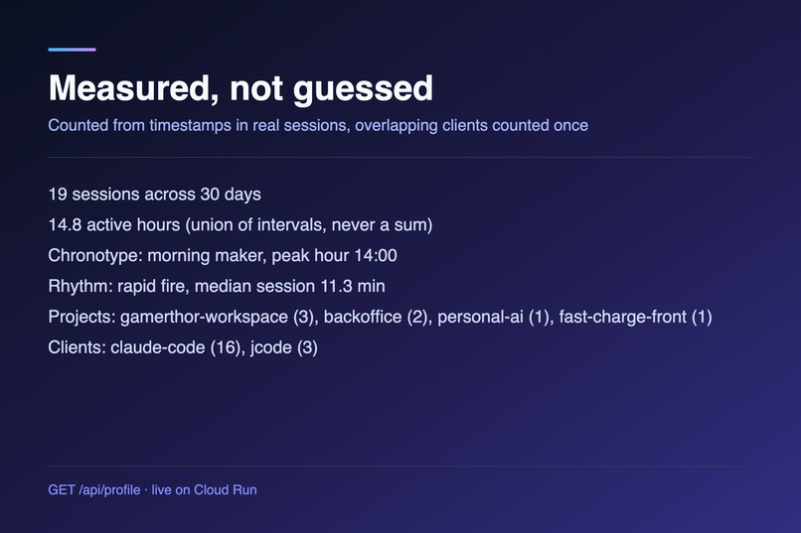Screen dimensions: 801x533
Task: Click the 'backoffice (2)' project name
Action: (375, 317)
